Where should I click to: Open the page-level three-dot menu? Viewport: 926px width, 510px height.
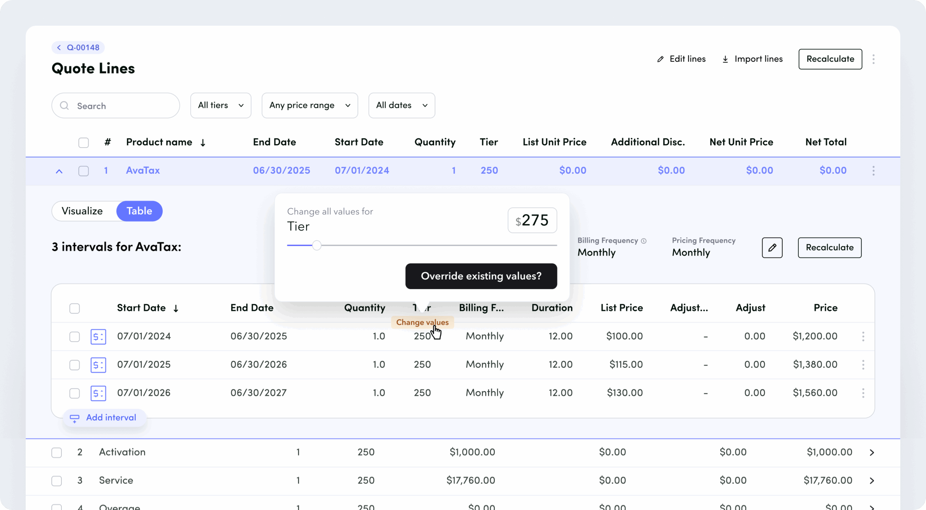pyautogui.click(x=874, y=59)
